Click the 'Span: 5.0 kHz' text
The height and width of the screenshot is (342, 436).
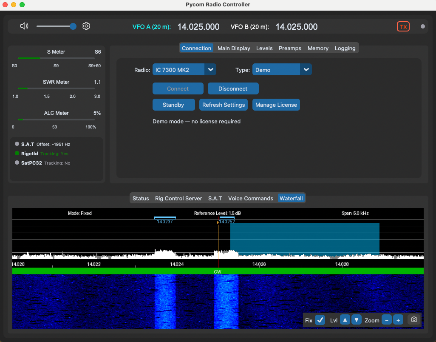(x=355, y=213)
